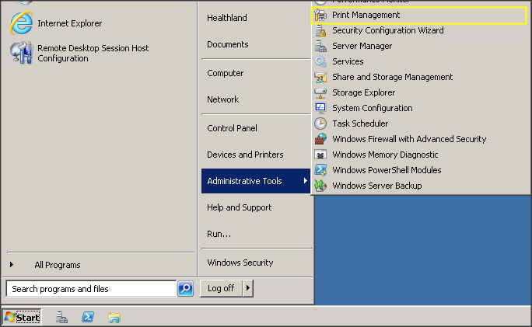
Task: Click the Internet Explorer icon
Action: click(21, 23)
